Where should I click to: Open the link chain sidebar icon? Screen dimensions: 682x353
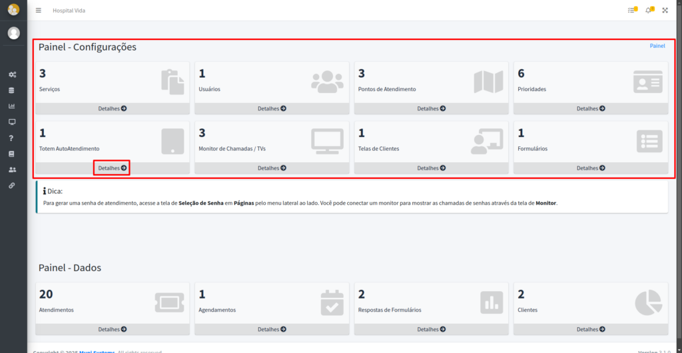(12, 185)
